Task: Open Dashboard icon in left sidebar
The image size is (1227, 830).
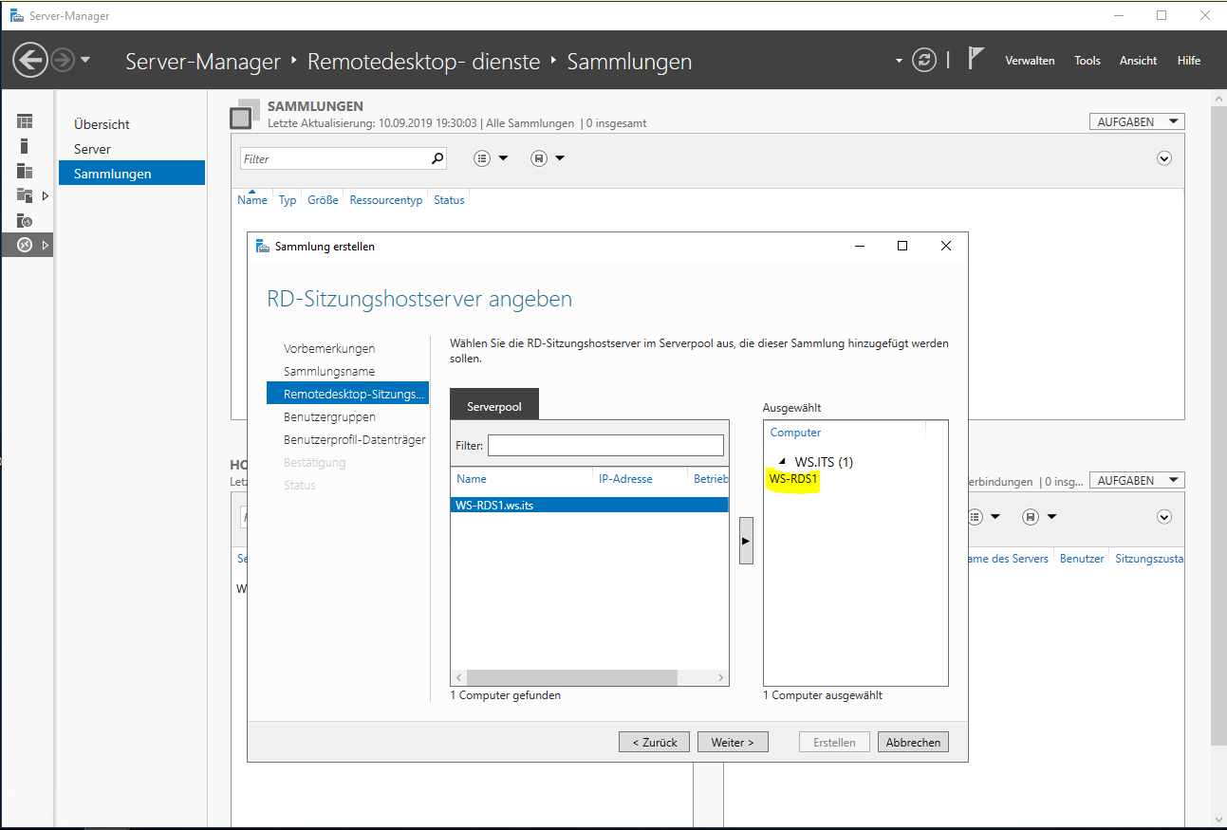Action: 25,121
